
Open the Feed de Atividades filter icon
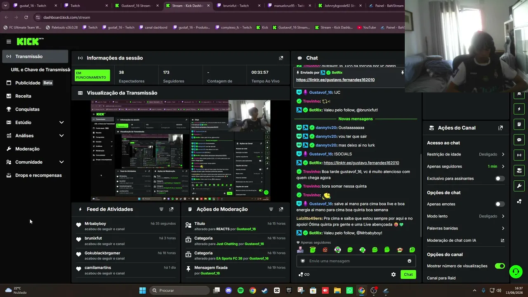161,209
